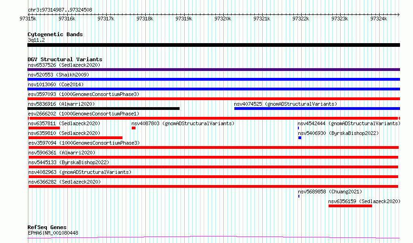Open nsv6359810 (Sedlazeck2020) label

pos(64,133)
